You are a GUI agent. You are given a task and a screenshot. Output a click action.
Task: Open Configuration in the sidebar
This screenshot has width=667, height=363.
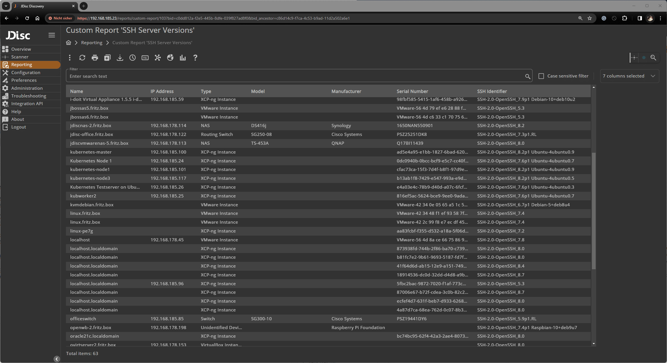tap(26, 73)
